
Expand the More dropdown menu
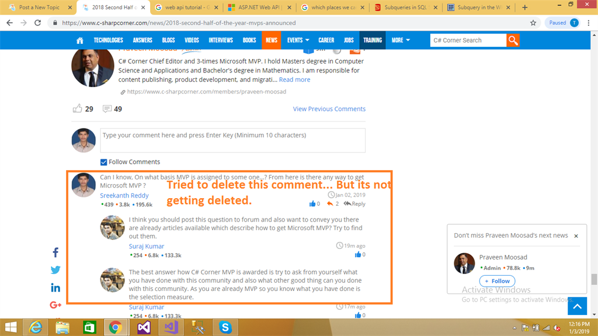point(401,40)
